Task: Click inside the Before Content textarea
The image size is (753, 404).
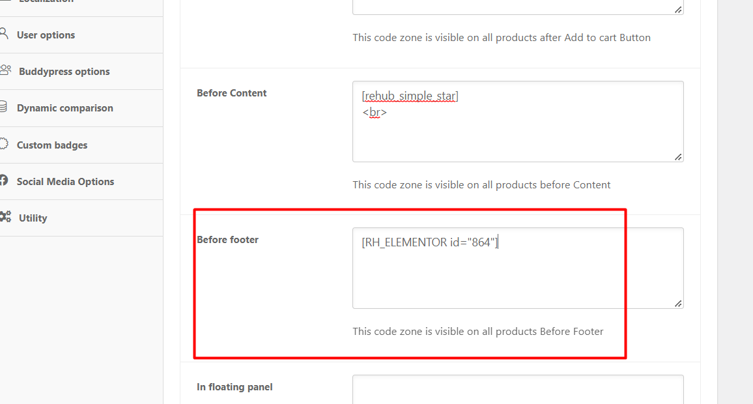Action: click(518, 122)
